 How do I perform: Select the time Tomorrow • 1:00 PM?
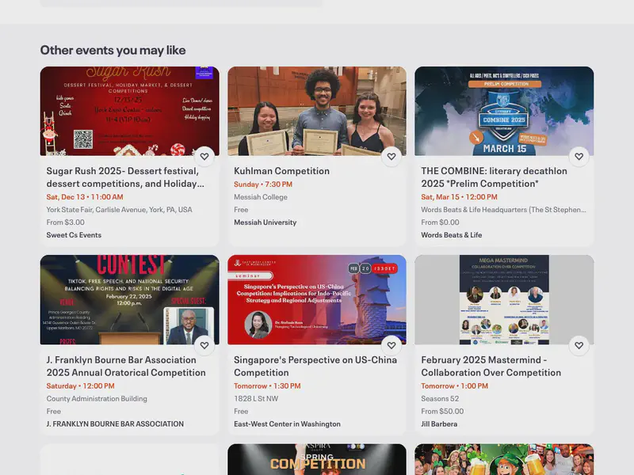pyautogui.click(x=455, y=386)
